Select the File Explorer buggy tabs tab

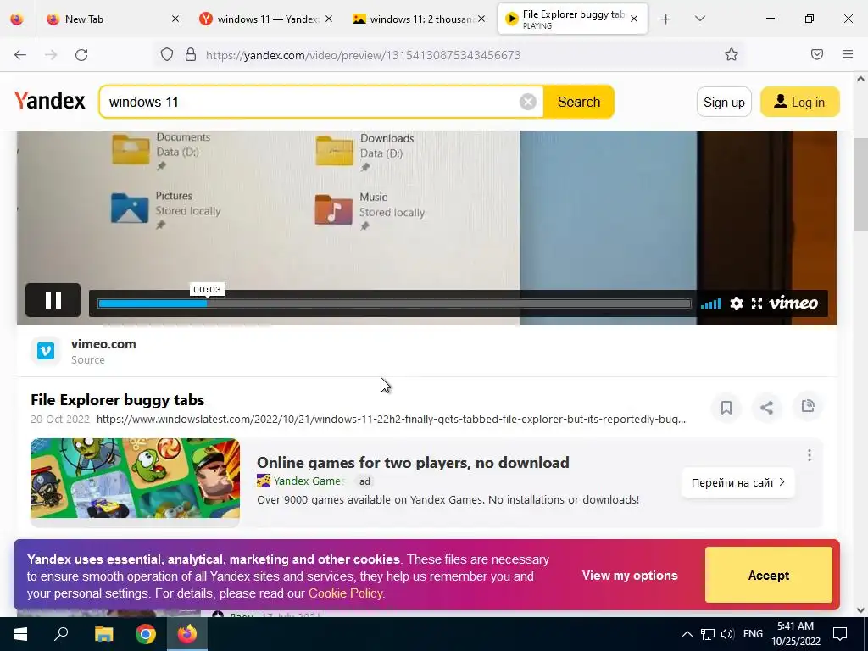573,19
